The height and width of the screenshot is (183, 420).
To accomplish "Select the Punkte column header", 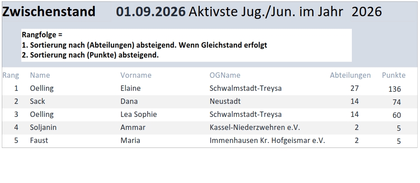I will point(393,76).
